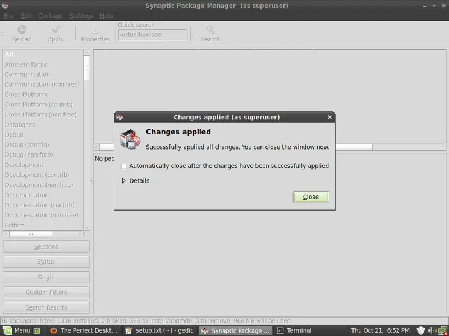The height and width of the screenshot is (336, 449).
Task: Select Development (non free) category
Action: tap(43, 185)
